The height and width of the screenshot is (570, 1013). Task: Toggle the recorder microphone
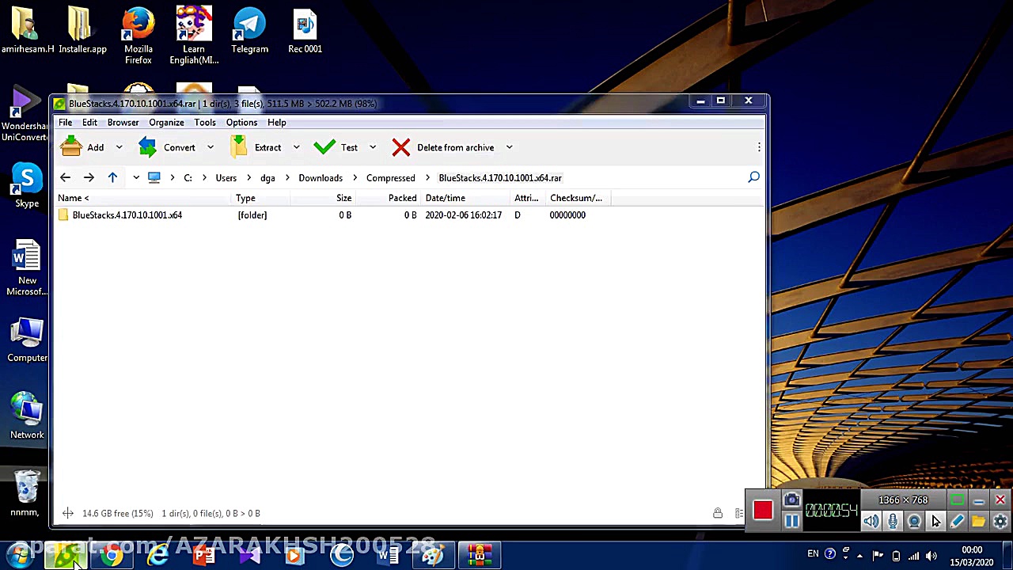[x=893, y=521]
